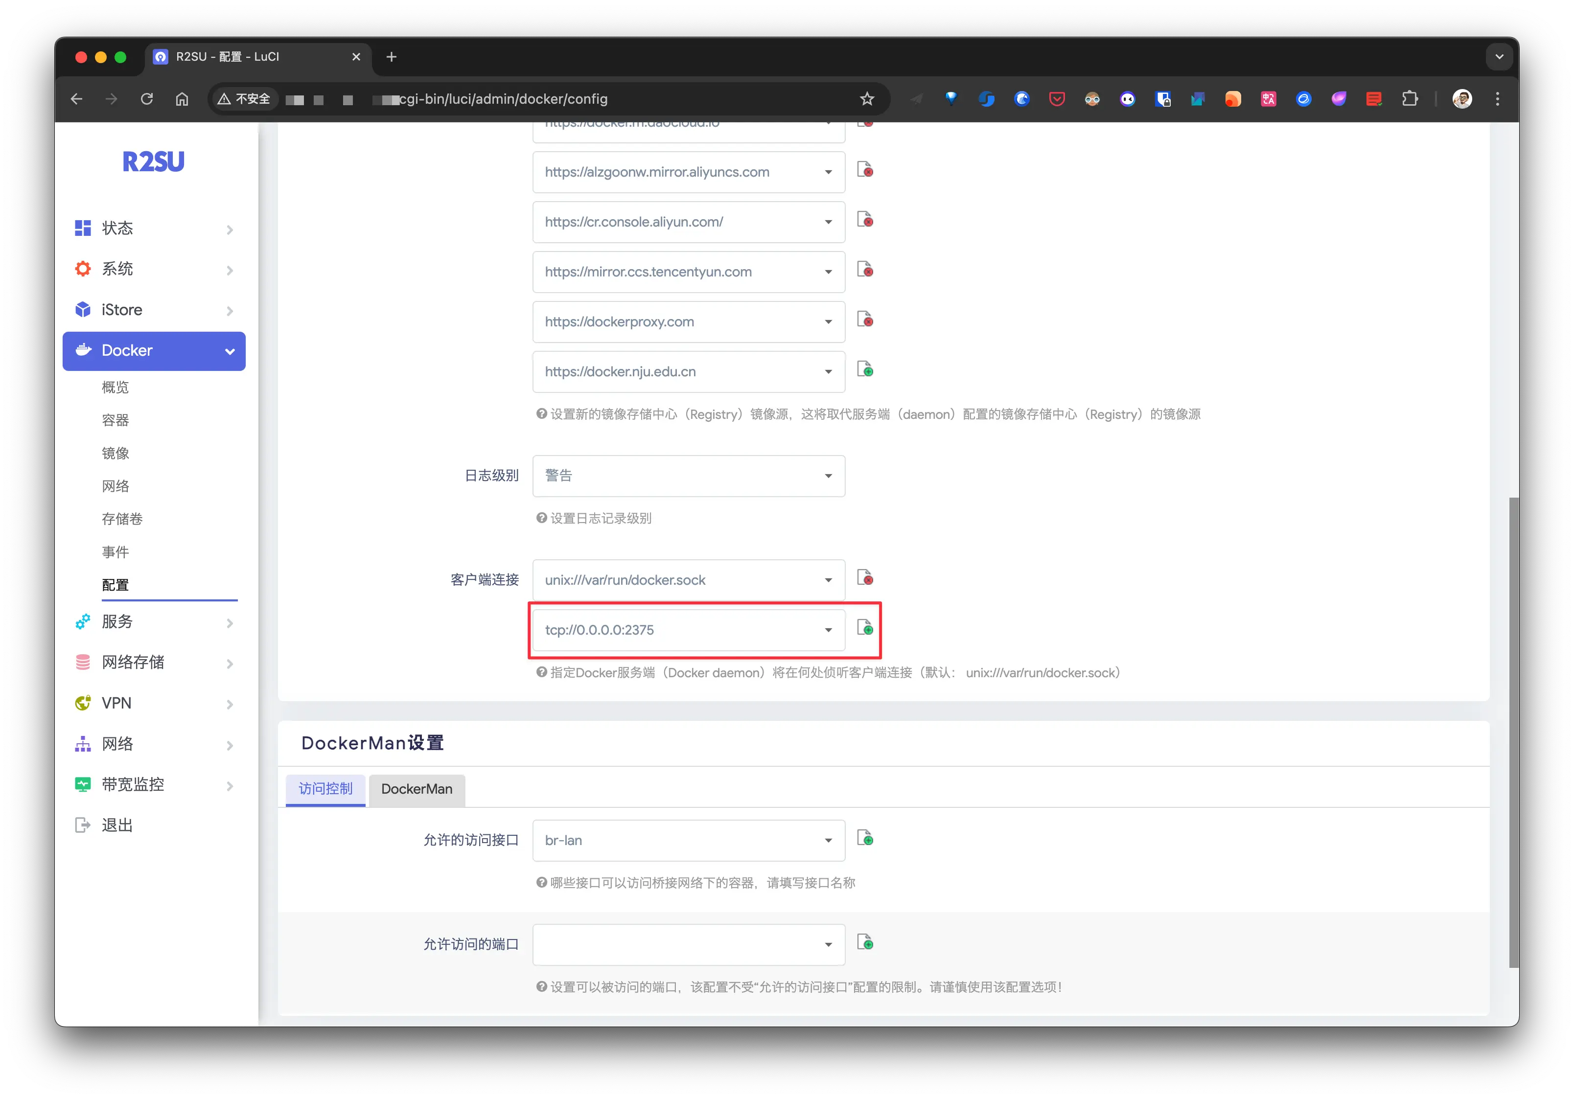Add a connection entry after tcp://0.0.0.0:2375
Screen dimensions: 1574x1099
pyautogui.click(x=865, y=628)
